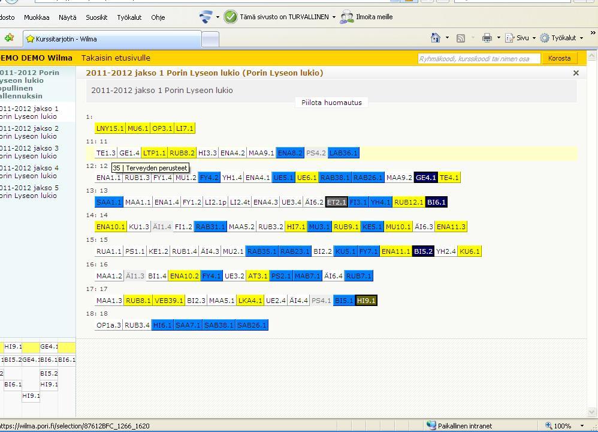The image size is (598, 432).
Task: Select blue course ENA8.2
Action: click(x=290, y=153)
